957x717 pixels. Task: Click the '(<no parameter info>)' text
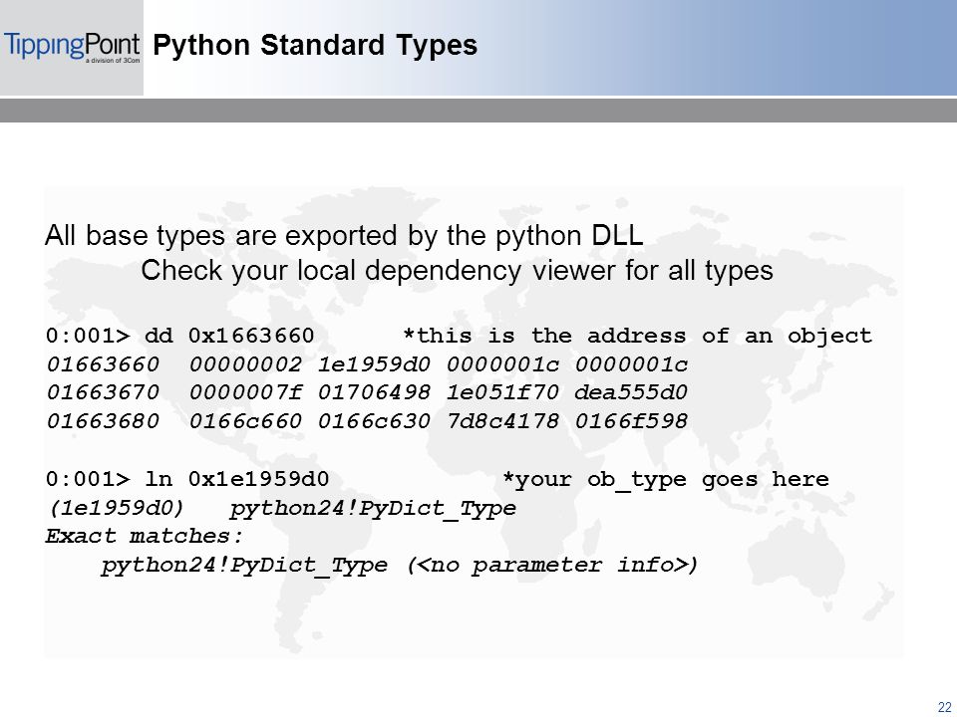click(x=552, y=566)
